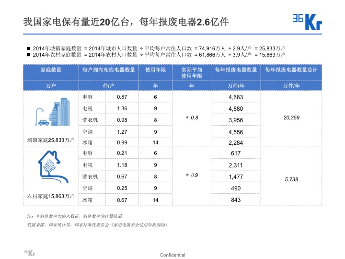Click the urban total value 20,359

pos(291,118)
